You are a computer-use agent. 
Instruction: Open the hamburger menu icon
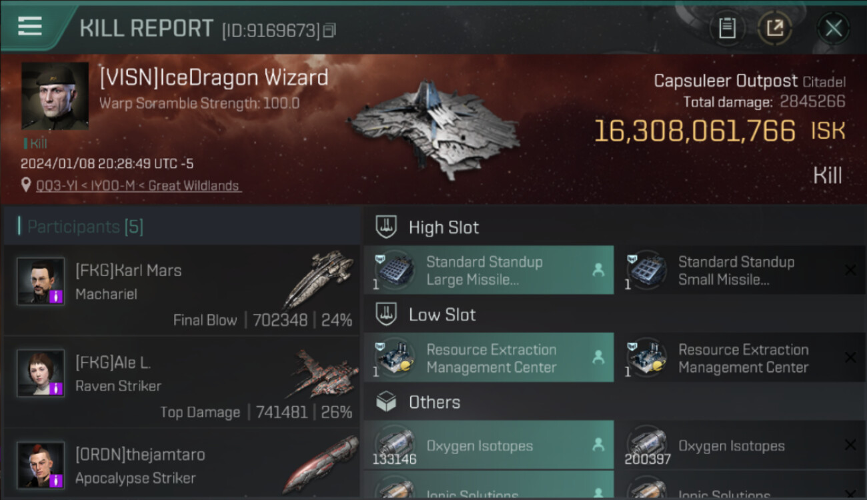click(30, 26)
